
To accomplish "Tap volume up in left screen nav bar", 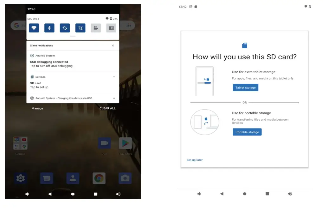I will (x=118, y=194).
